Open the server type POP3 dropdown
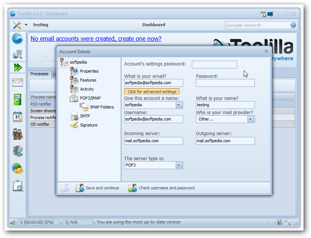 pos(179,165)
